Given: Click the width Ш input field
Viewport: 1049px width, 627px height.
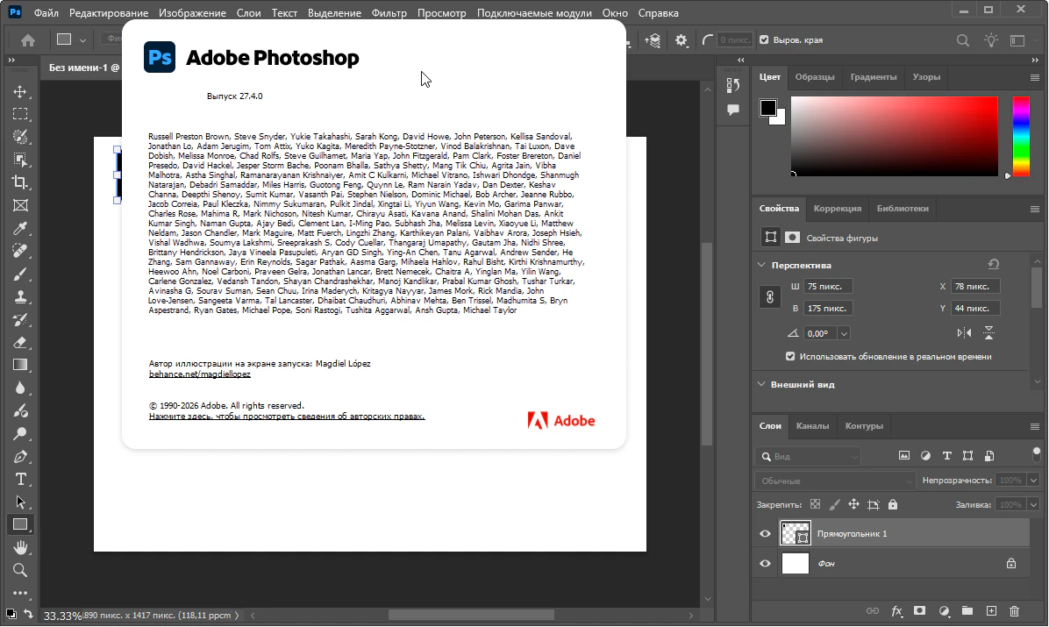Looking at the screenshot, I should pyautogui.click(x=828, y=287).
